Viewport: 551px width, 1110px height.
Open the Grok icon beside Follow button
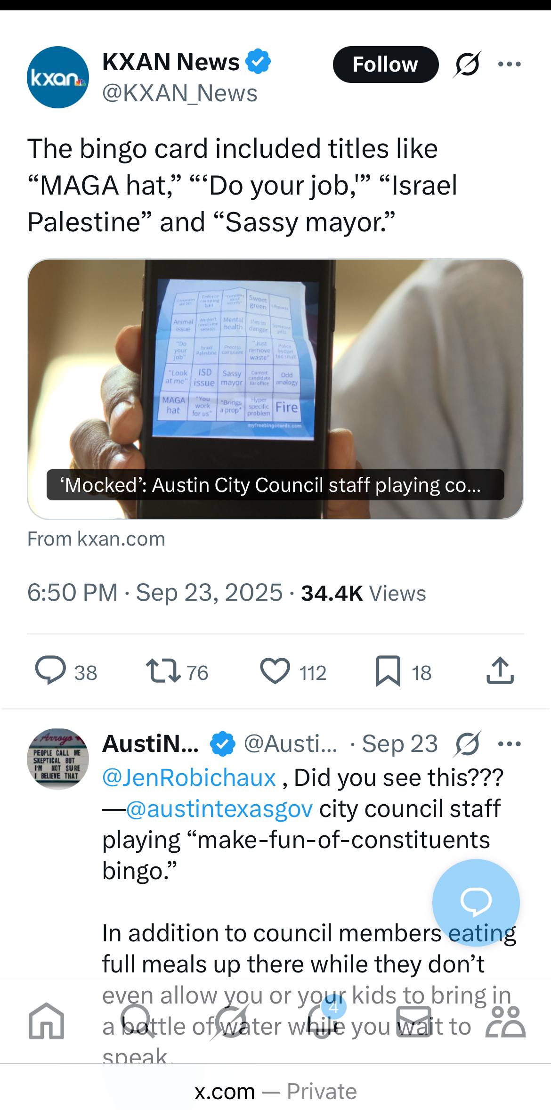click(x=467, y=64)
